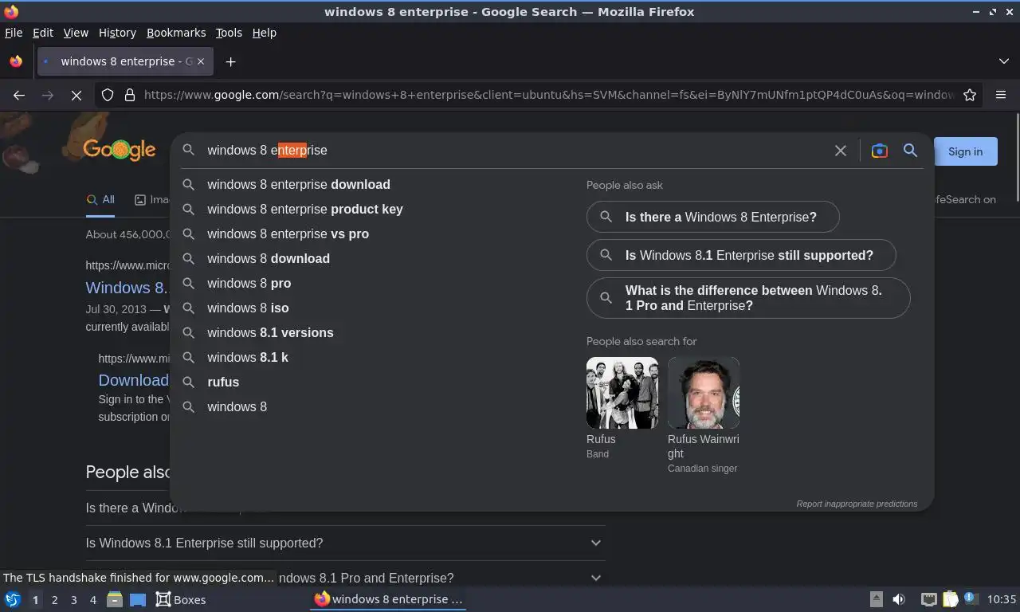Open the Windows 8. result title link
The image size is (1020, 612).
[x=127, y=288]
